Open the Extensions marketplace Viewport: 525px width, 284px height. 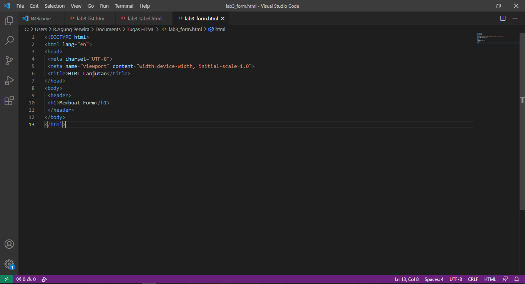(x=9, y=101)
